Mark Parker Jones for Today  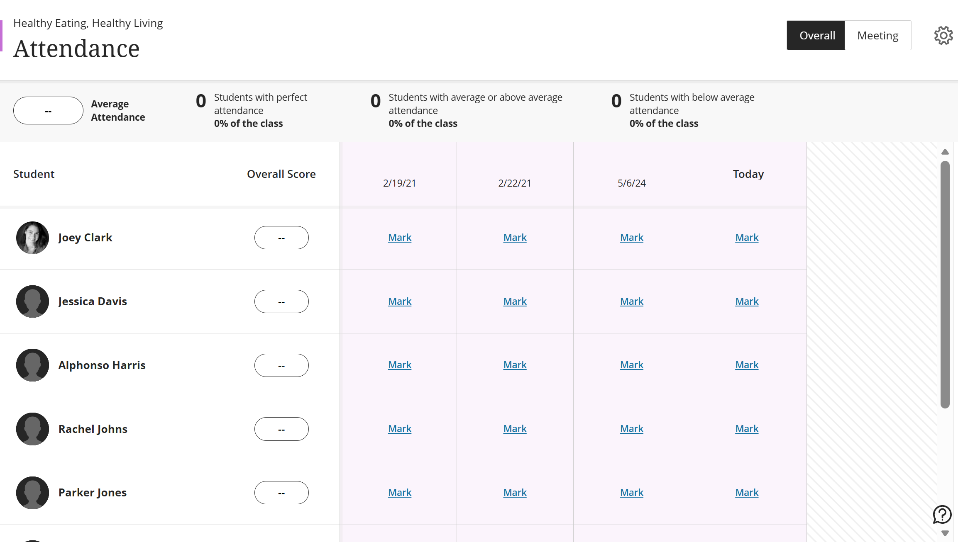click(747, 493)
